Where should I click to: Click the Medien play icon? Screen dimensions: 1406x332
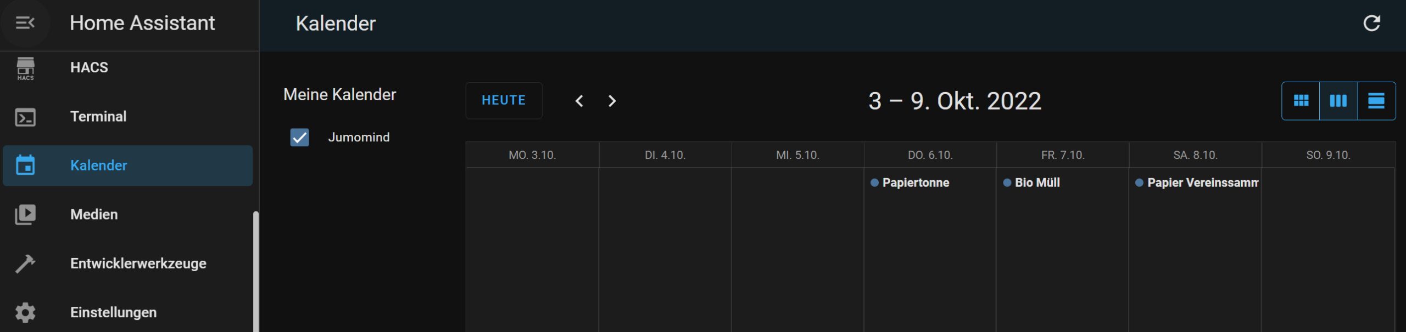[25, 214]
